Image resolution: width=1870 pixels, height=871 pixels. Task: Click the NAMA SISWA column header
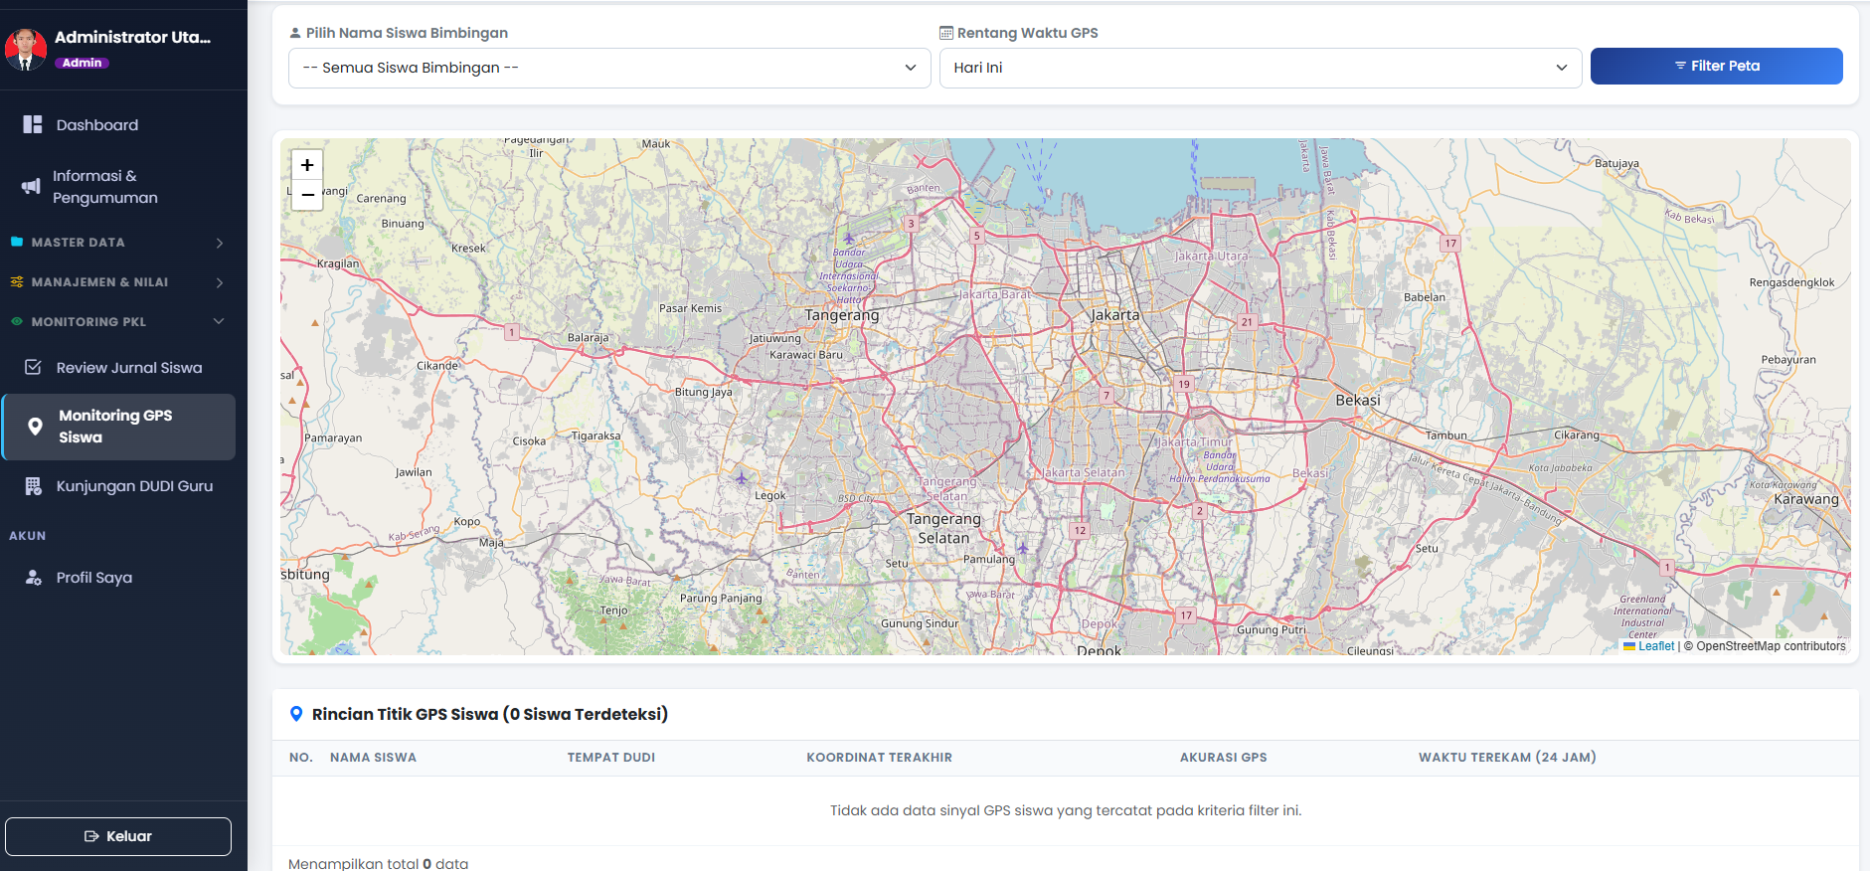(x=373, y=758)
